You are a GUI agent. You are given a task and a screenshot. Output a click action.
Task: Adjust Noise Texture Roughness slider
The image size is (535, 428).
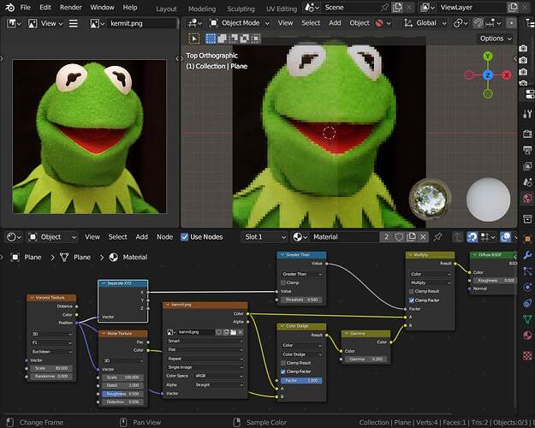[x=122, y=394]
